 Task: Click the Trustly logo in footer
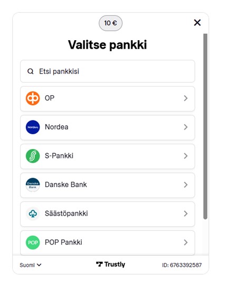point(110,265)
